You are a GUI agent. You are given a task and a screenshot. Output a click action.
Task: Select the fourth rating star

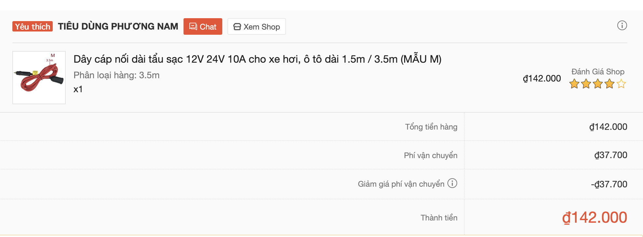pos(609,84)
